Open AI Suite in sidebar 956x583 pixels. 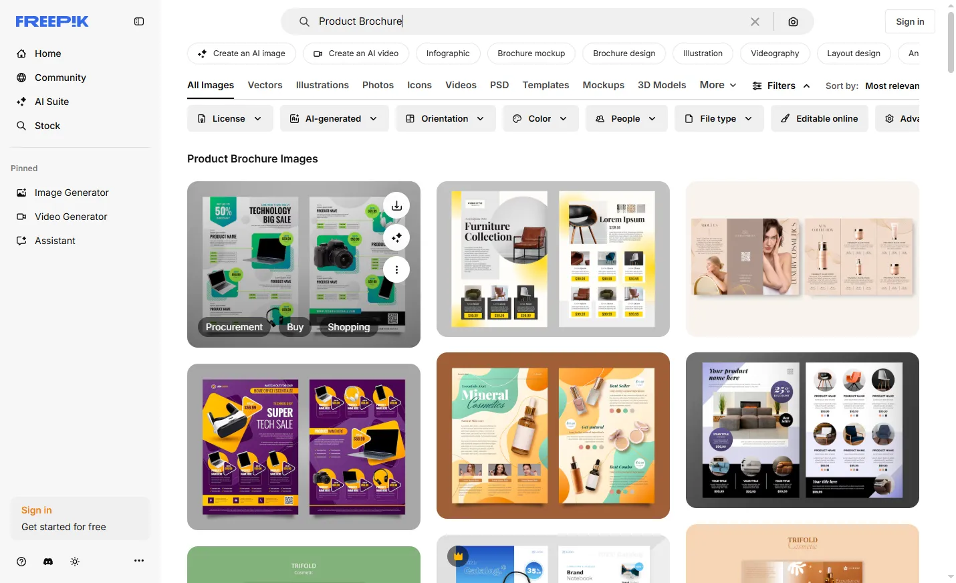[x=51, y=102]
